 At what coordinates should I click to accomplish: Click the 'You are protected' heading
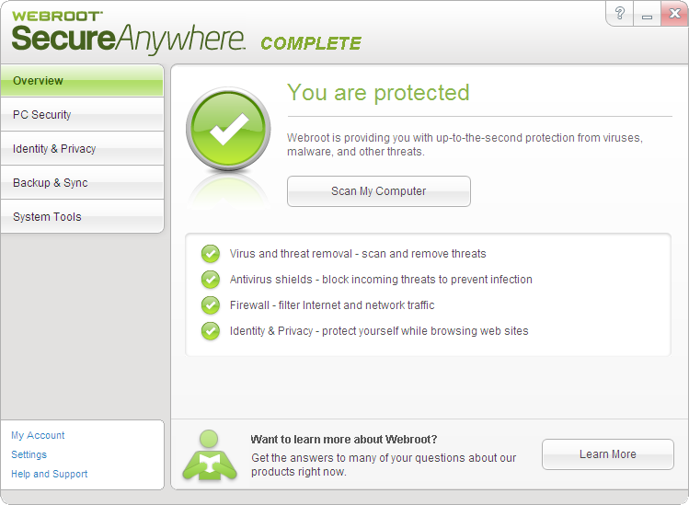coord(378,93)
